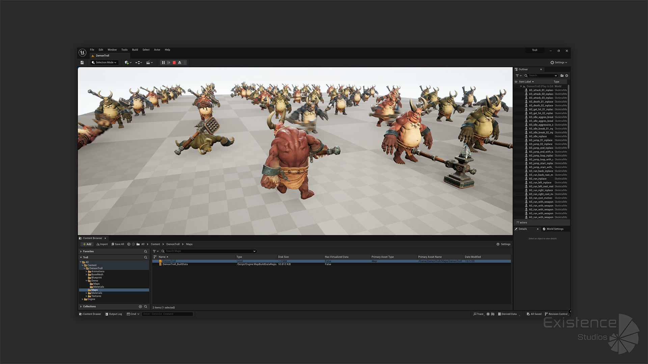
Task: Collapse the Demo folder tree node
Action: [86, 281]
